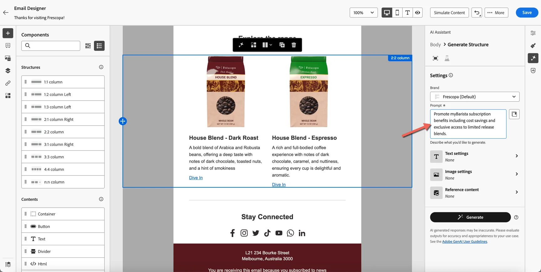
Task: Open the add components plus panel
Action: (x=8, y=33)
